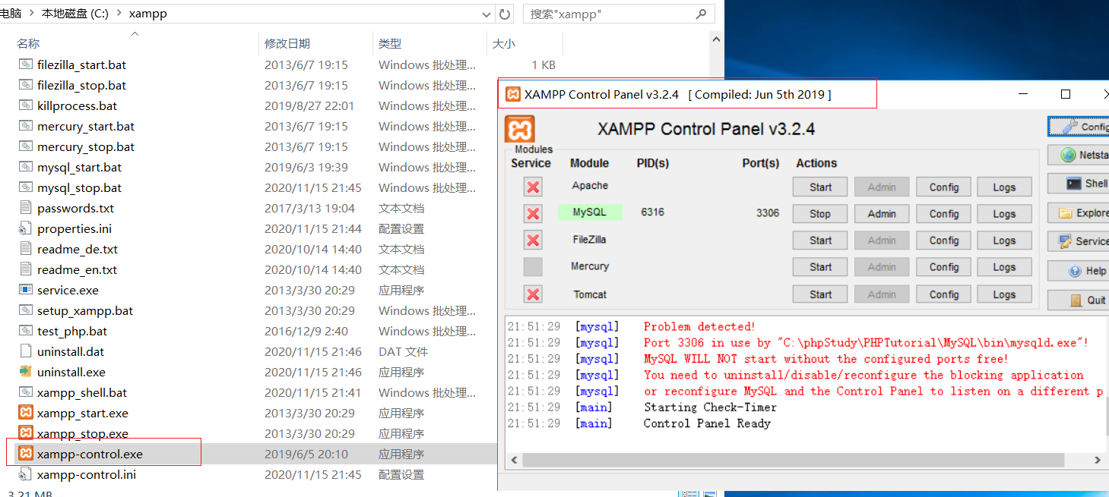1109x497 pixels.
Task: Start the Tomcat module
Action: pos(820,294)
